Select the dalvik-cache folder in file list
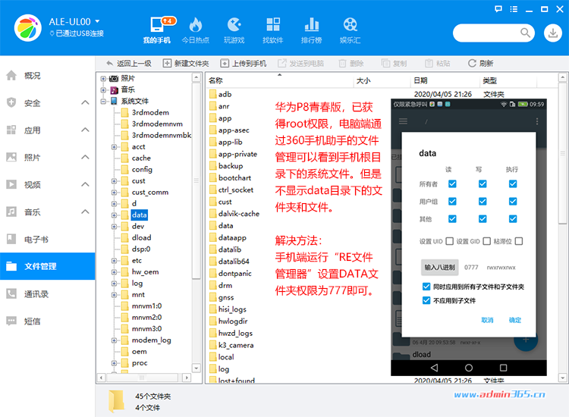The image size is (569, 417). pyautogui.click(x=239, y=214)
